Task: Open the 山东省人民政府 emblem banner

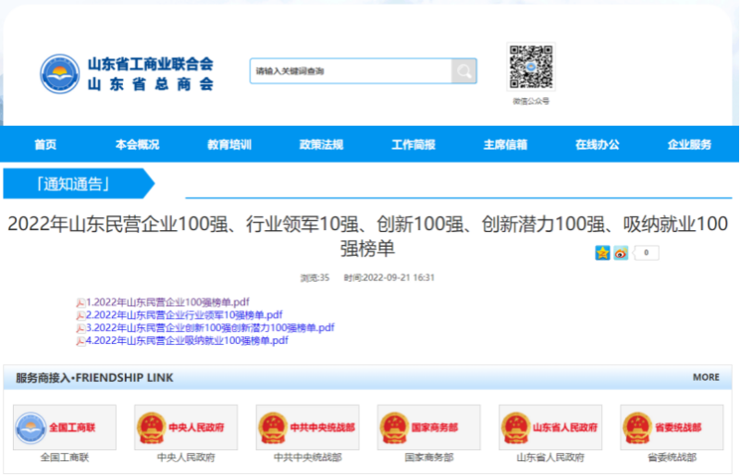Action: [x=550, y=427]
